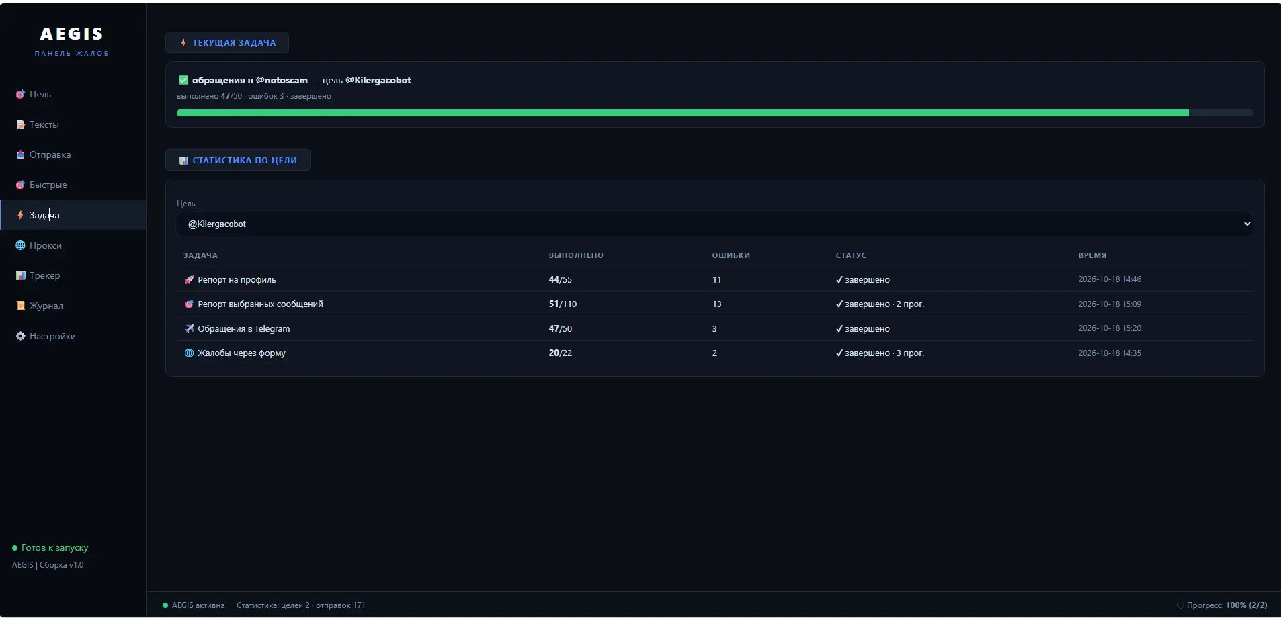Open the Прокси section

73,246
